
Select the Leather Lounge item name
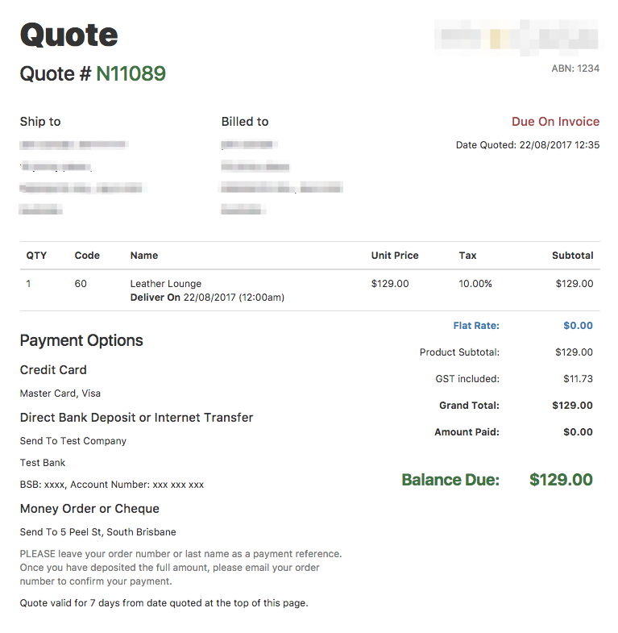(166, 284)
